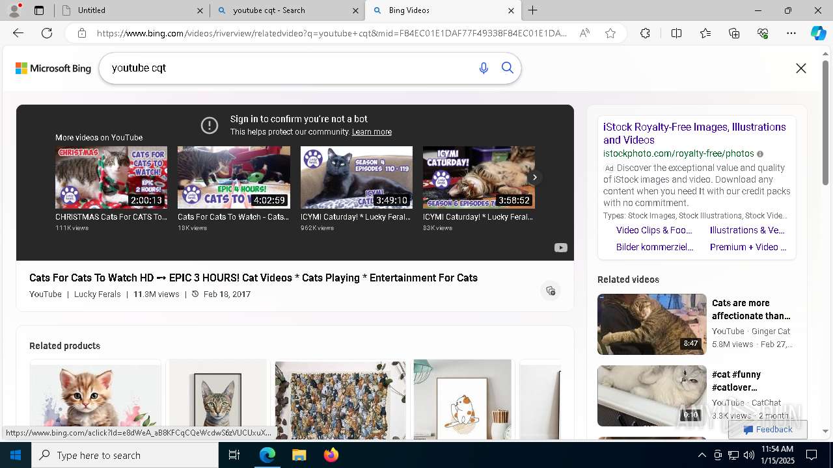Refresh the current page

tap(47, 33)
